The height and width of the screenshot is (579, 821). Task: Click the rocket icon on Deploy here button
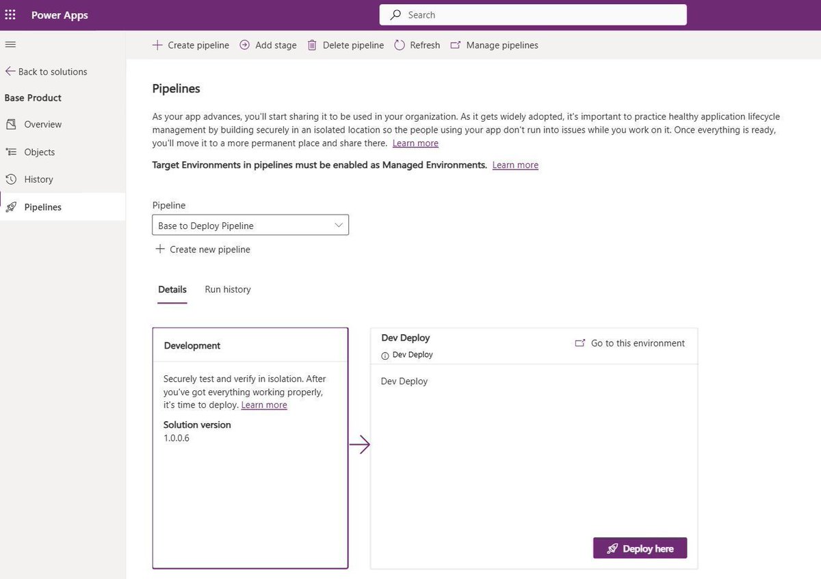612,548
